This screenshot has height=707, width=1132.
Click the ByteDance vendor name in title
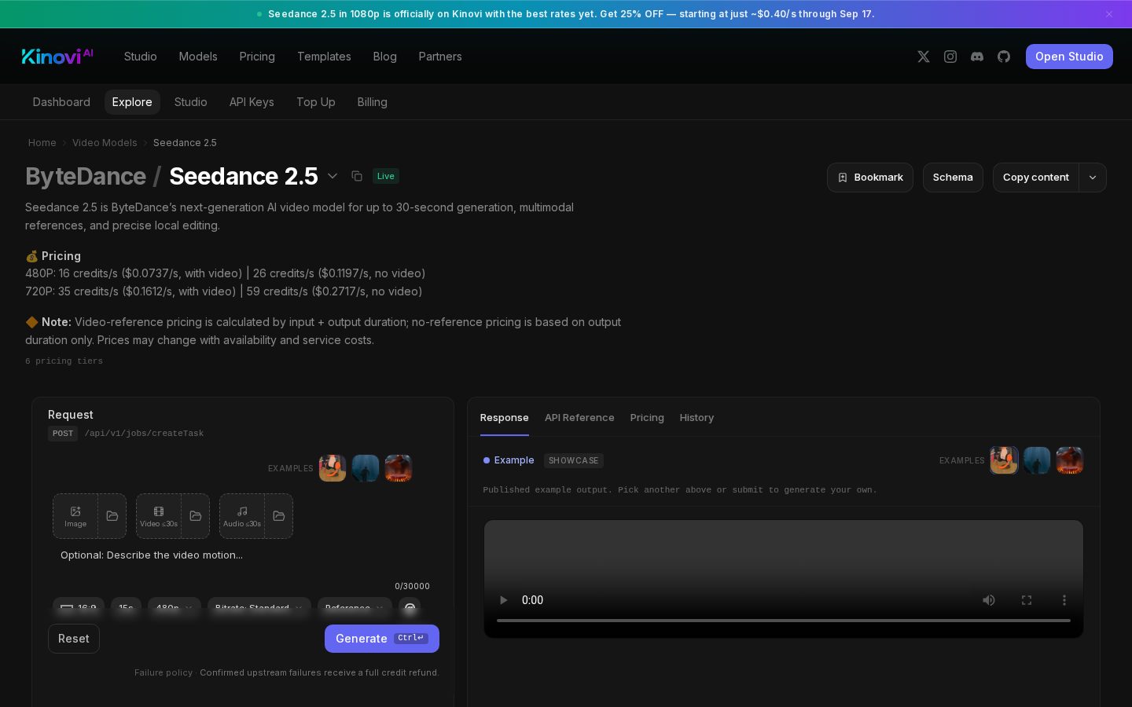86,176
